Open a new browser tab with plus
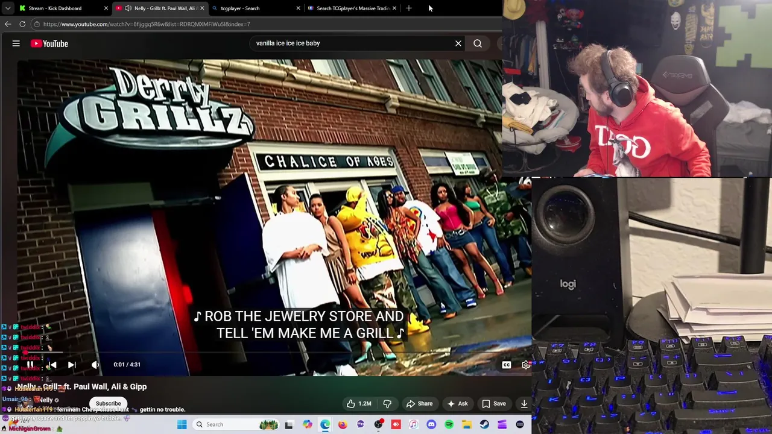This screenshot has height=434, width=772. pos(409,8)
